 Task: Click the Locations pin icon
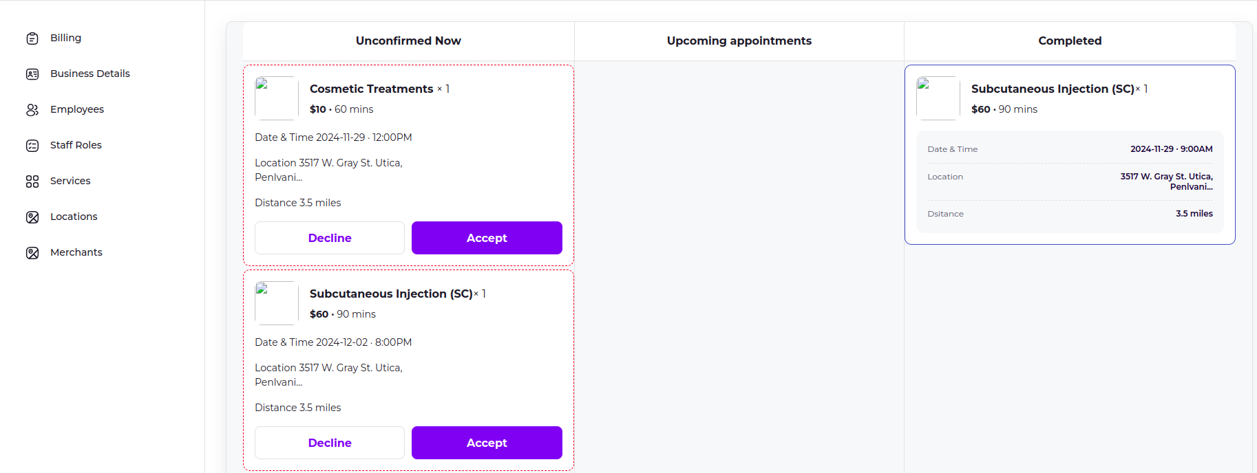[x=32, y=217]
